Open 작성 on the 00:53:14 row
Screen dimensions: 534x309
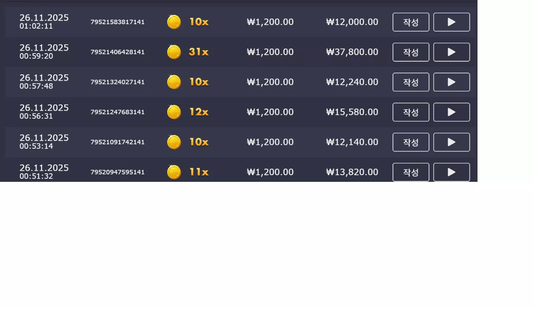pos(411,142)
